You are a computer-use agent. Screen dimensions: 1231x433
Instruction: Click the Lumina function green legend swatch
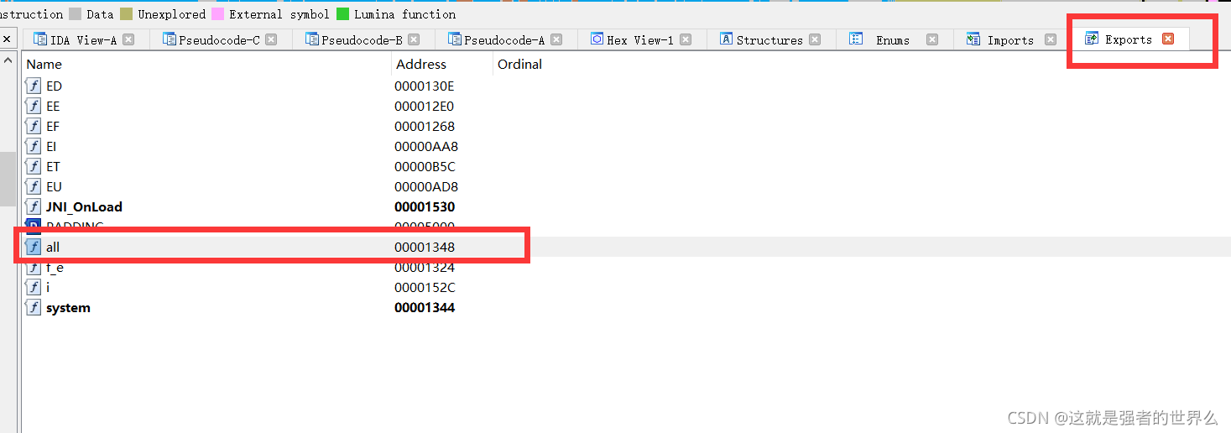tap(342, 13)
